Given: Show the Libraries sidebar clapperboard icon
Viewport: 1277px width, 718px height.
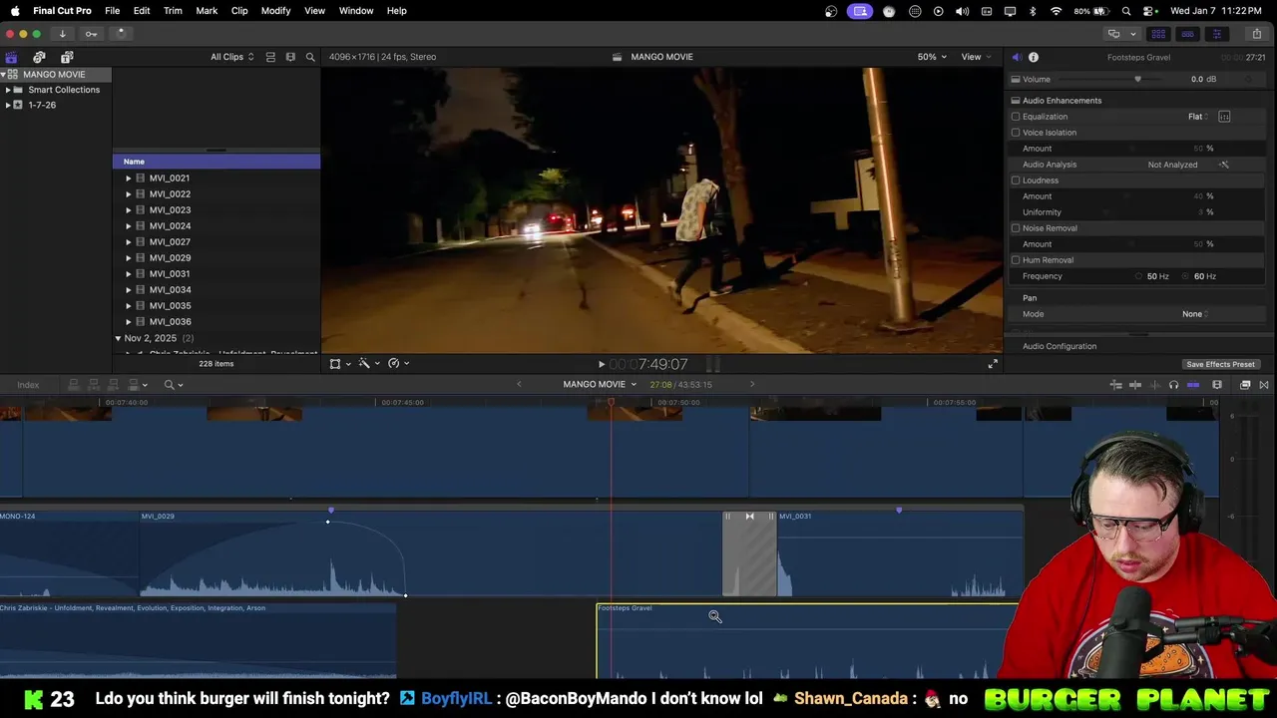Looking at the screenshot, I should pos(11,57).
